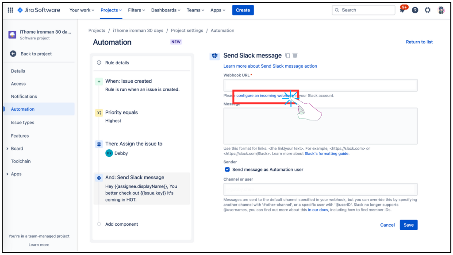Open the Projects dropdown menu
453x255 pixels.
point(111,10)
